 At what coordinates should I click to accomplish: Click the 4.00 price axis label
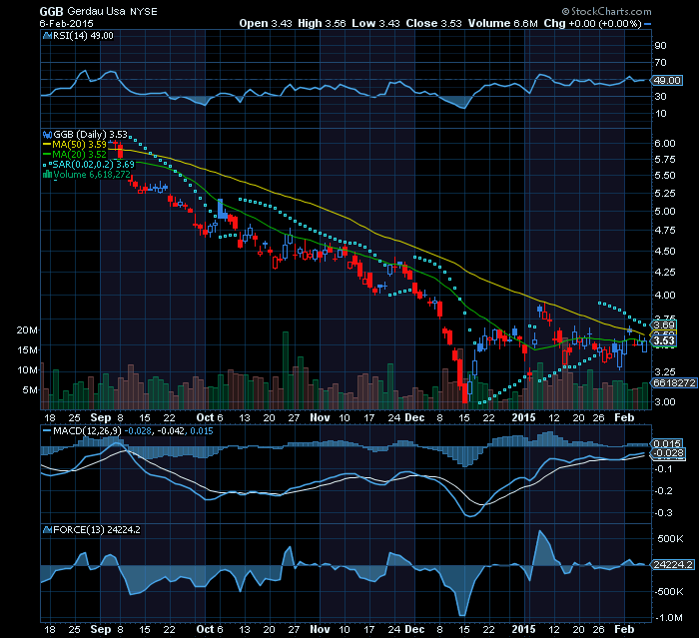665,295
